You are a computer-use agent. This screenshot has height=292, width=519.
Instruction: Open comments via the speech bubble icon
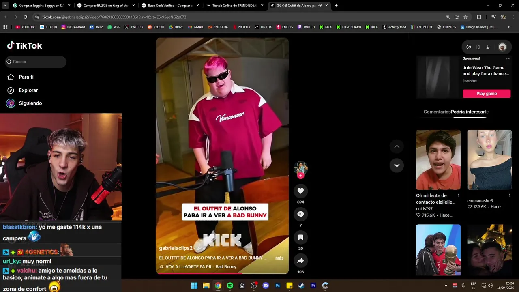pyautogui.click(x=300, y=214)
